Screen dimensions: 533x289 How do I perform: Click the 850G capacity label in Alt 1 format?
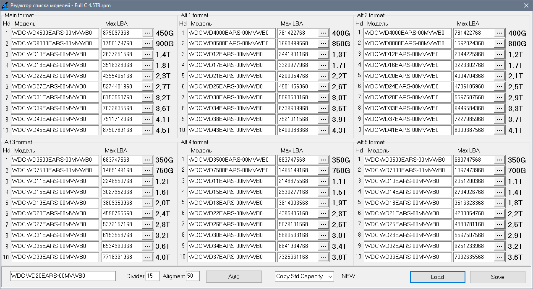click(341, 44)
